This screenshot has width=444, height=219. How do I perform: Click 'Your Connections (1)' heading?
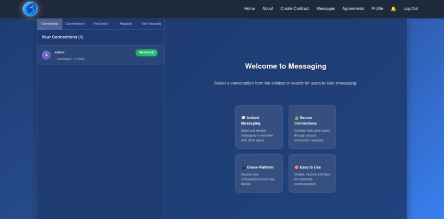[62, 37]
